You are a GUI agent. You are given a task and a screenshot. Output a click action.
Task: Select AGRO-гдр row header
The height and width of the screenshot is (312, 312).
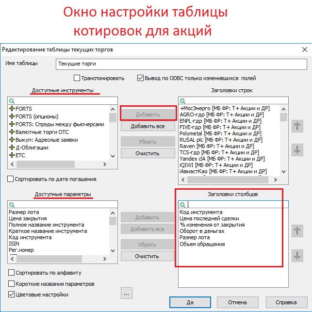(222, 115)
